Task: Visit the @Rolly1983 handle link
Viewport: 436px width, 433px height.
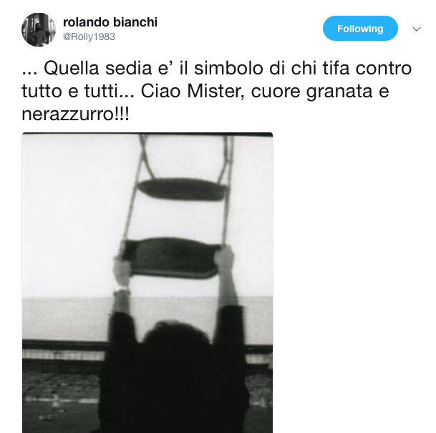Action: click(x=89, y=37)
